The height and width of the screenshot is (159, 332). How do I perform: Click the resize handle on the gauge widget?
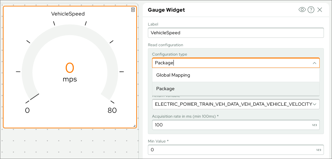(134, 126)
